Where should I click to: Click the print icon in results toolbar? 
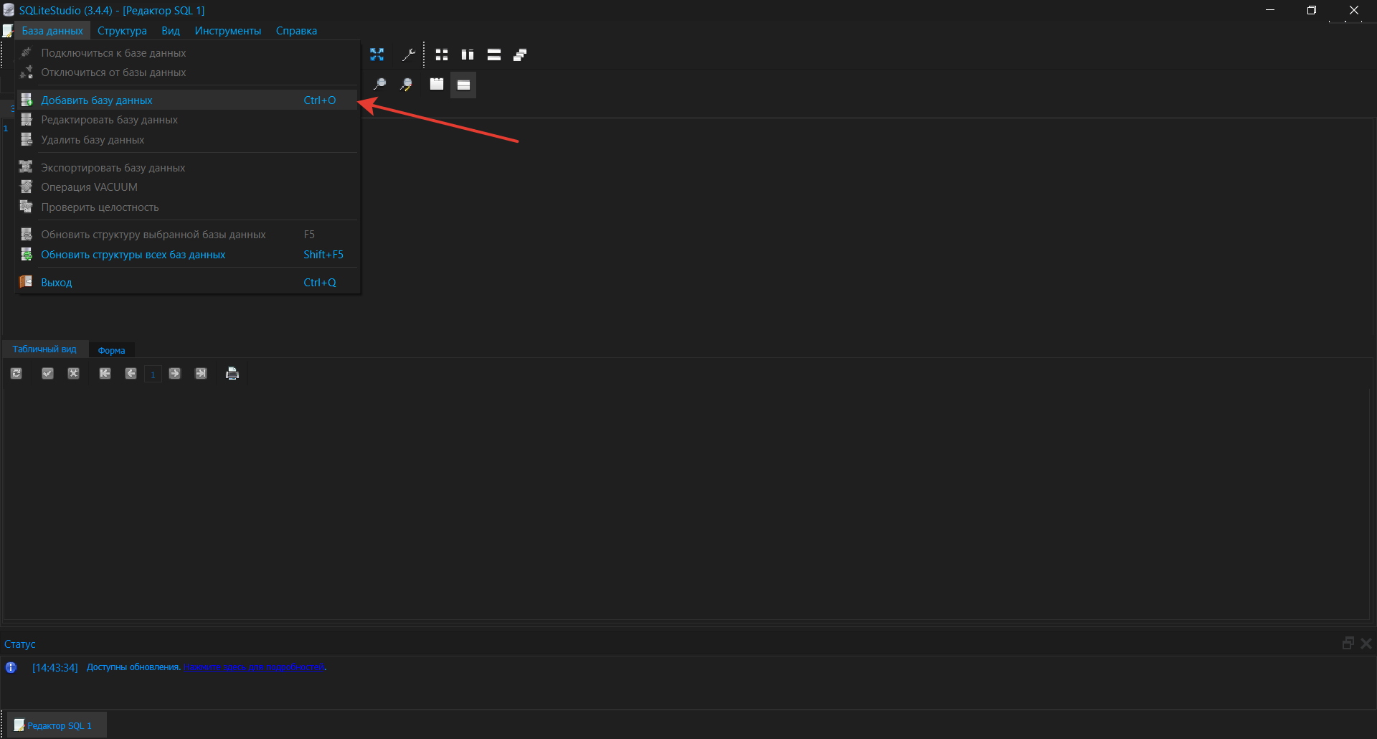pos(232,374)
